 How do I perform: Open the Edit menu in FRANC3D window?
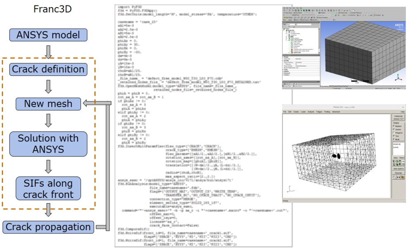click(x=290, y=112)
